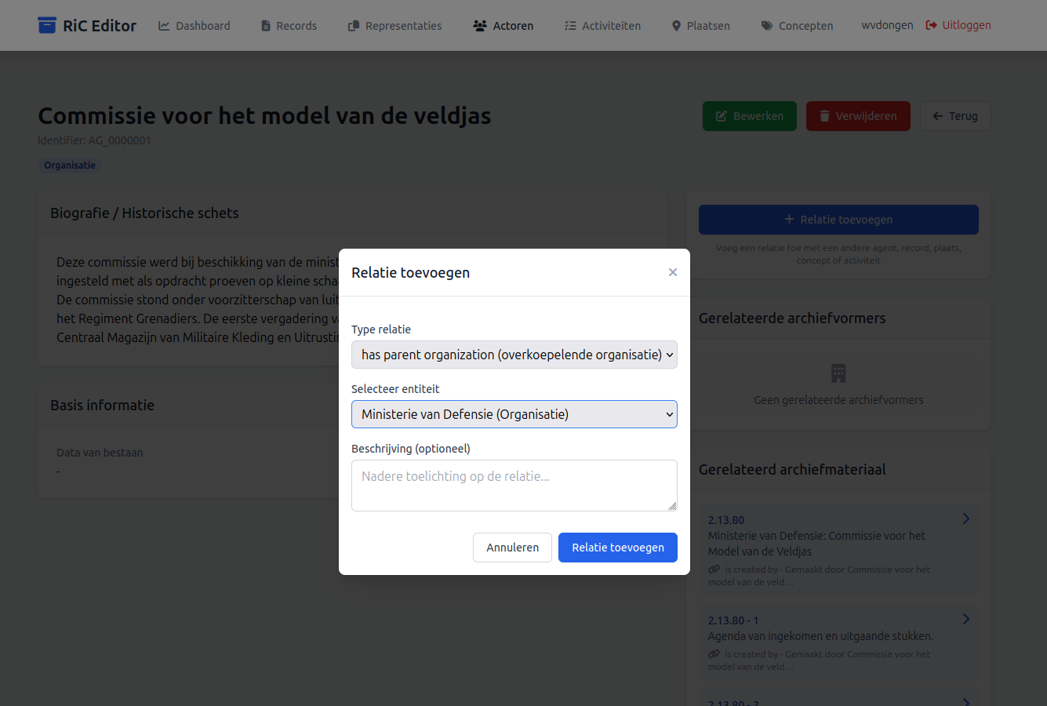Click the Annuleren button

[x=512, y=548]
